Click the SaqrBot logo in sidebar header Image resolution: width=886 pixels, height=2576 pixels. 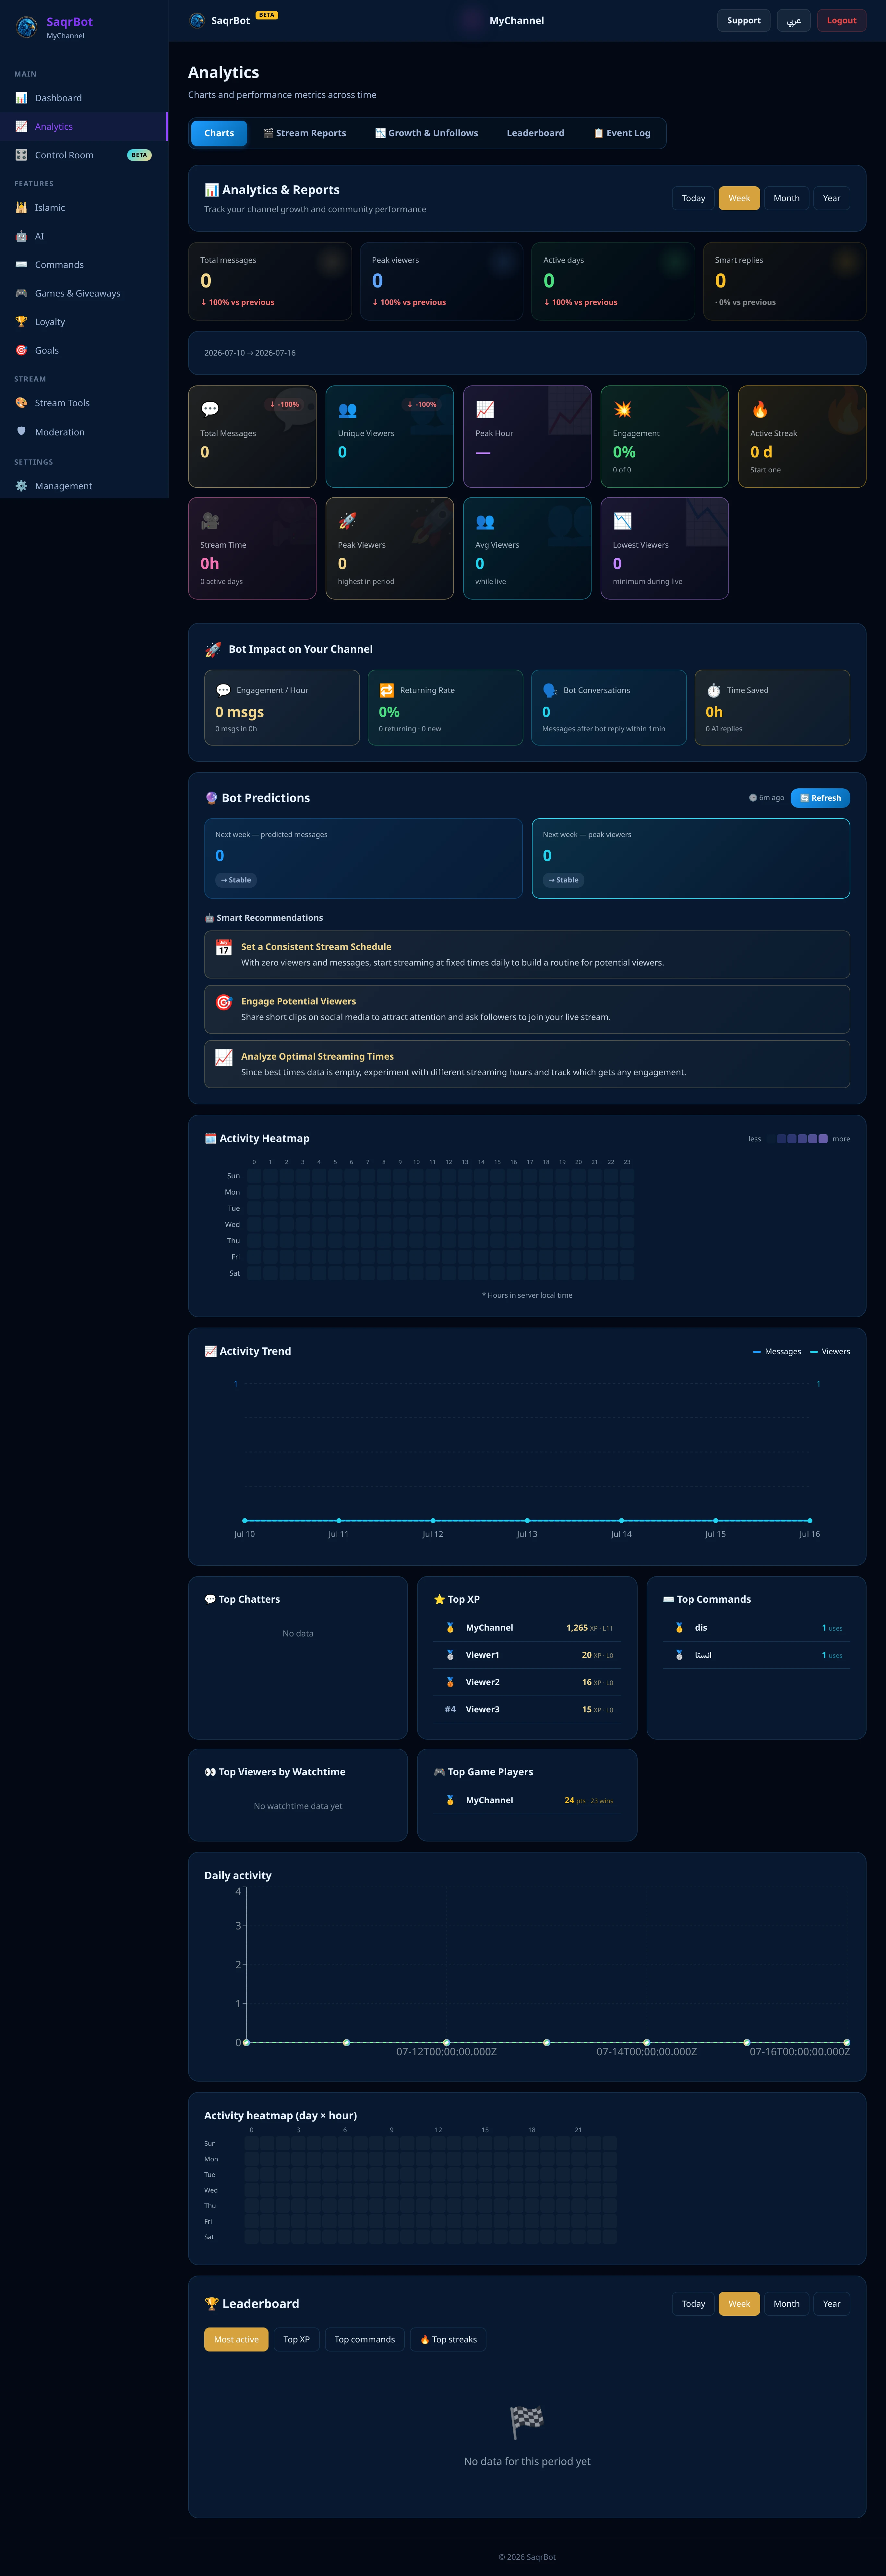point(27,27)
